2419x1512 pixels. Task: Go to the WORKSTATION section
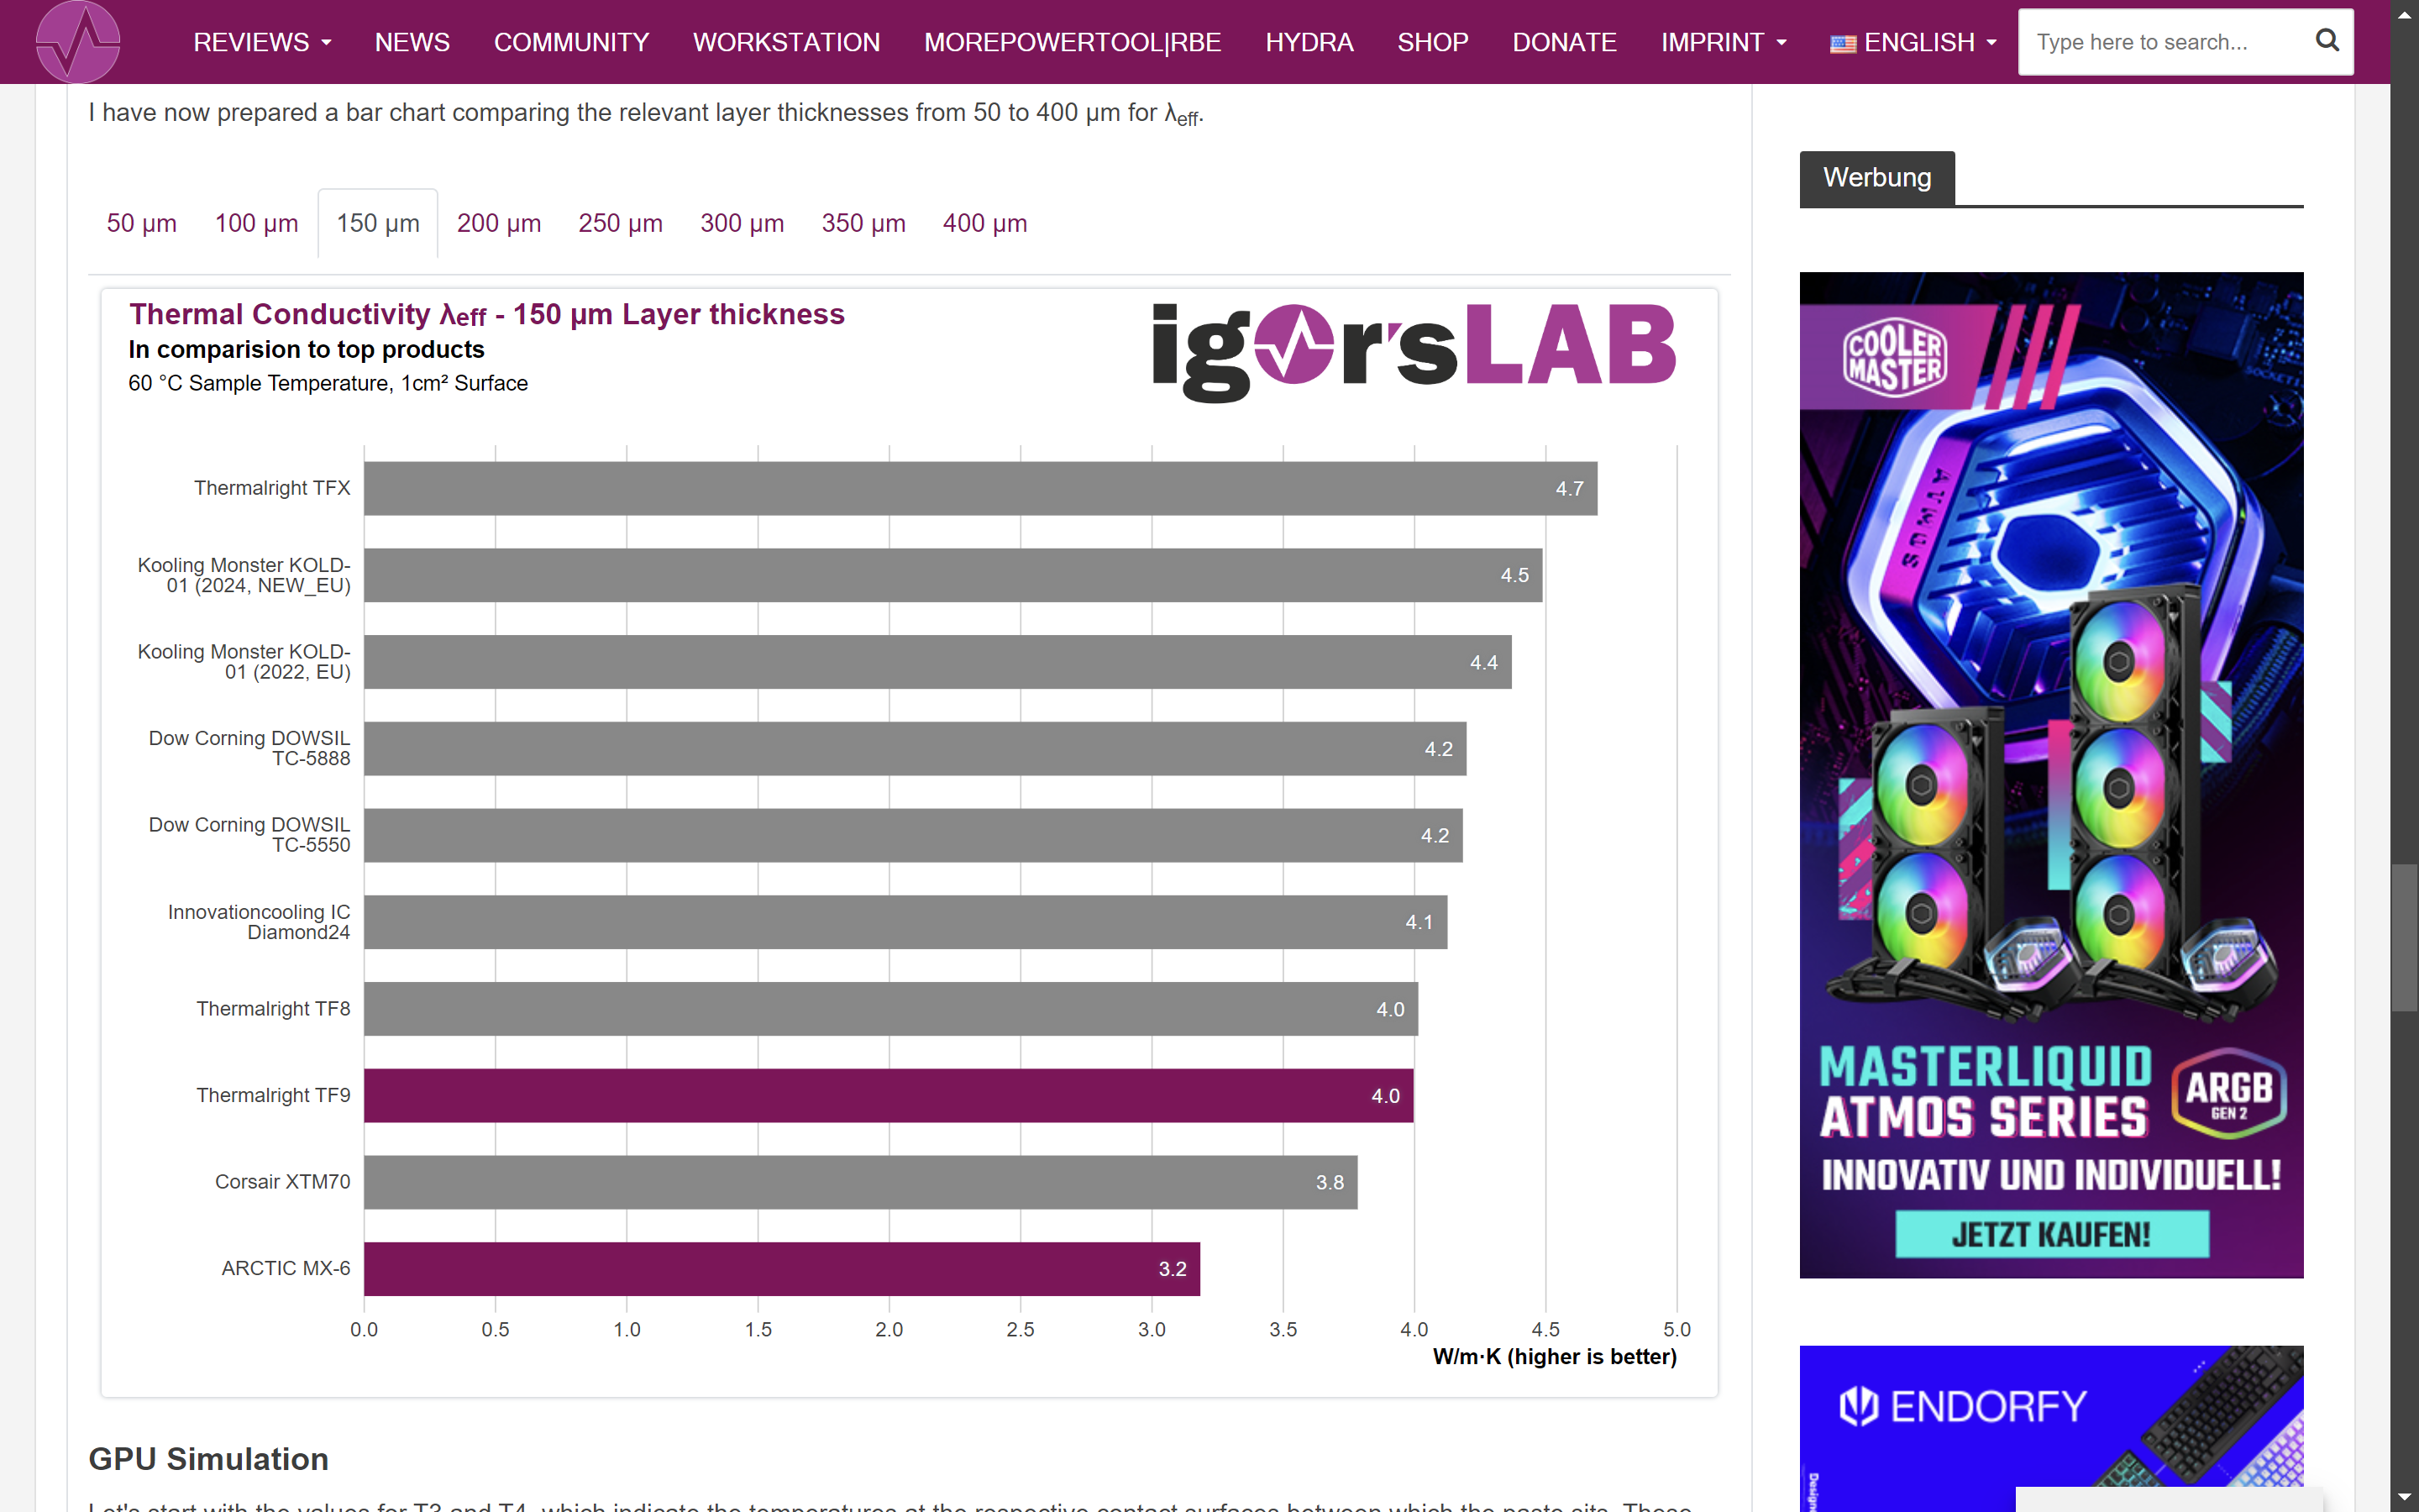coord(785,42)
